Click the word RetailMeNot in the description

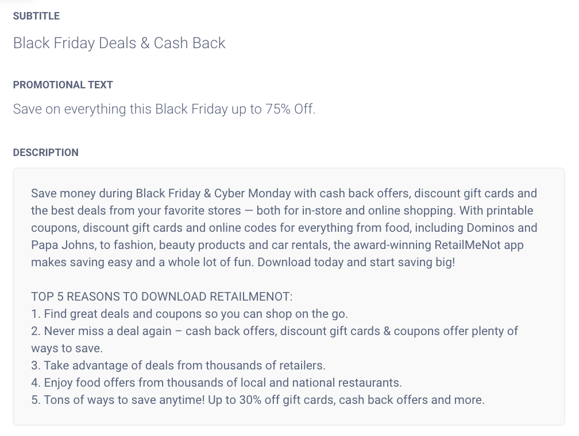[468, 245]
